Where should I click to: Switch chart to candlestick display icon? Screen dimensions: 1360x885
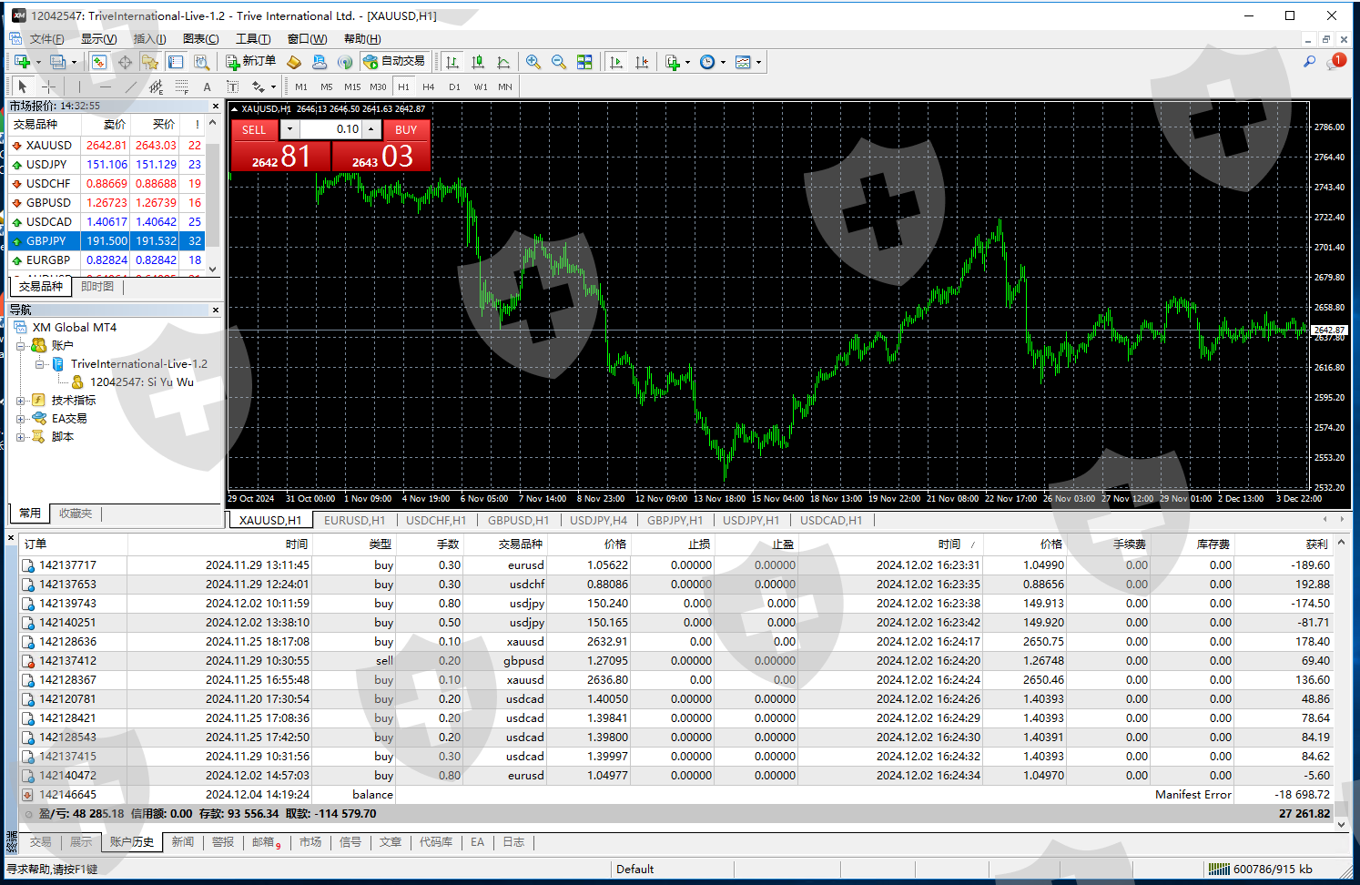pos(478,62)
